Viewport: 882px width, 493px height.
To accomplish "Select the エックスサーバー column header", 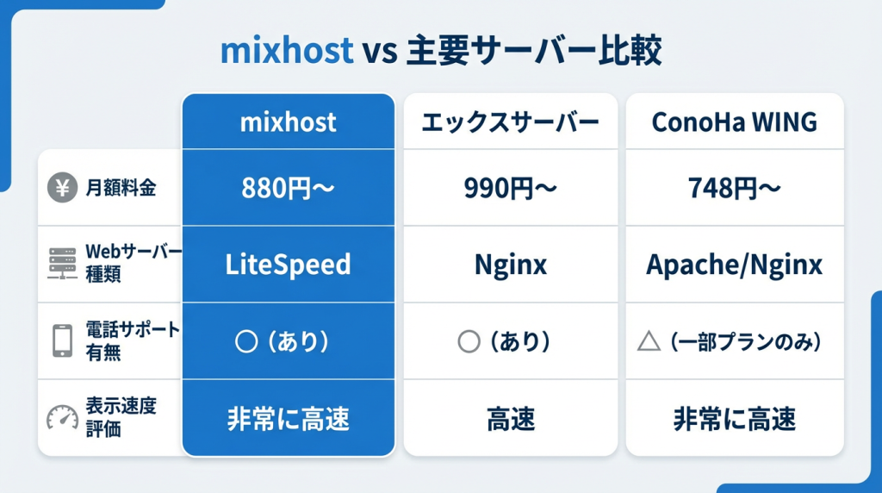I will pos(510,122).
